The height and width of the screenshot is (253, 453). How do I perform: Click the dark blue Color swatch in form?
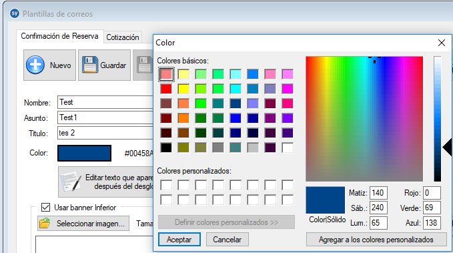84,153
